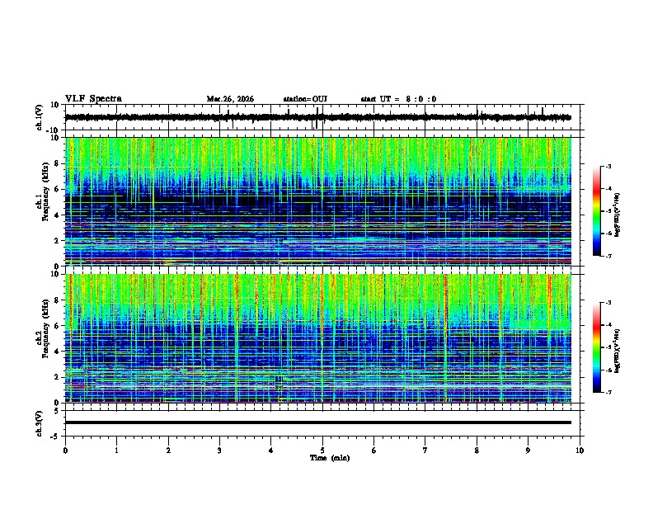Click the time axis tick label "1"
653x505 pixels.
point(116,451)
